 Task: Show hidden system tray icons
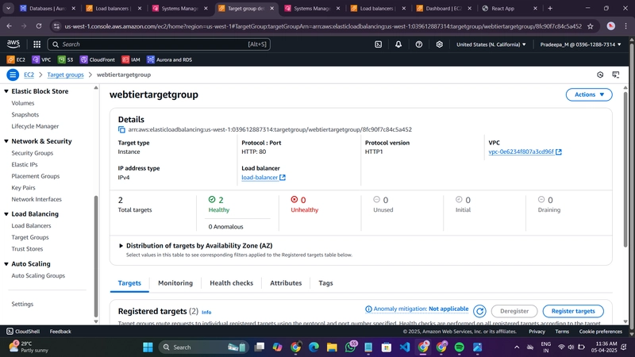517,347
